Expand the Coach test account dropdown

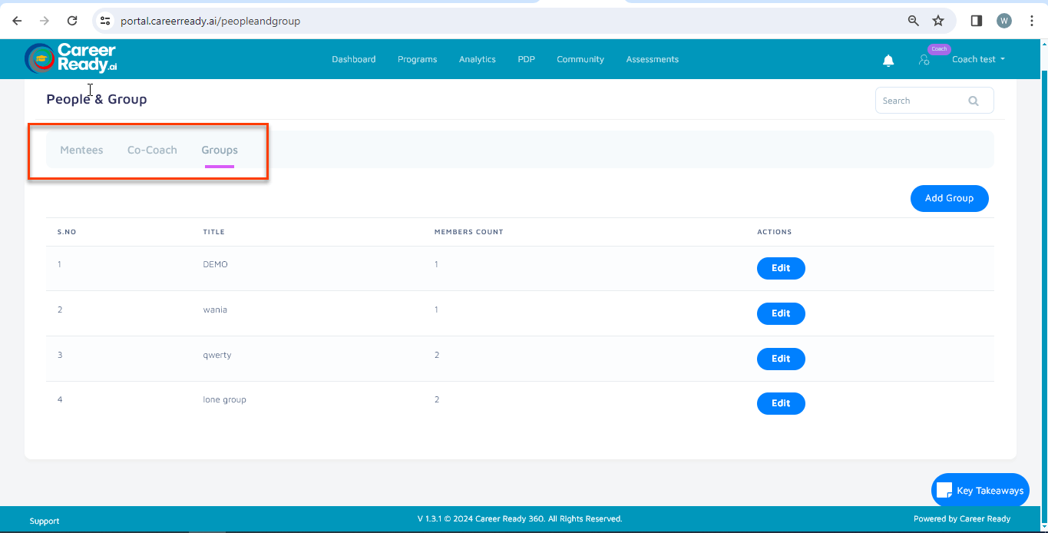(978, 59)
